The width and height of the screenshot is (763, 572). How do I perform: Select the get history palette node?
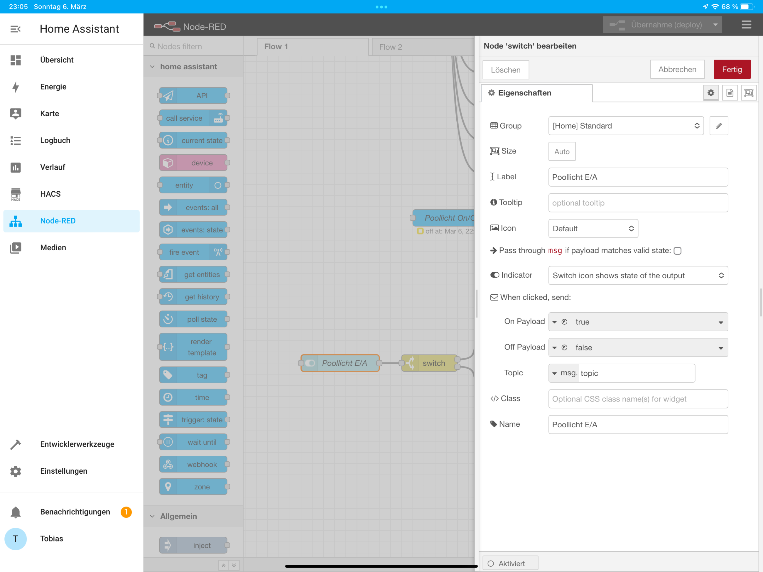click(x=193, y=297)
